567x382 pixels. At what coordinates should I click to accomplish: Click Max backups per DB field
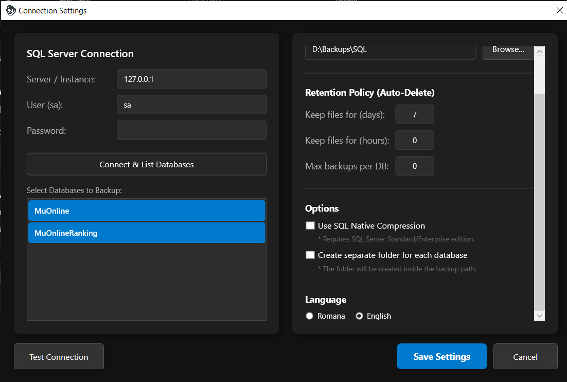point(414,166)
